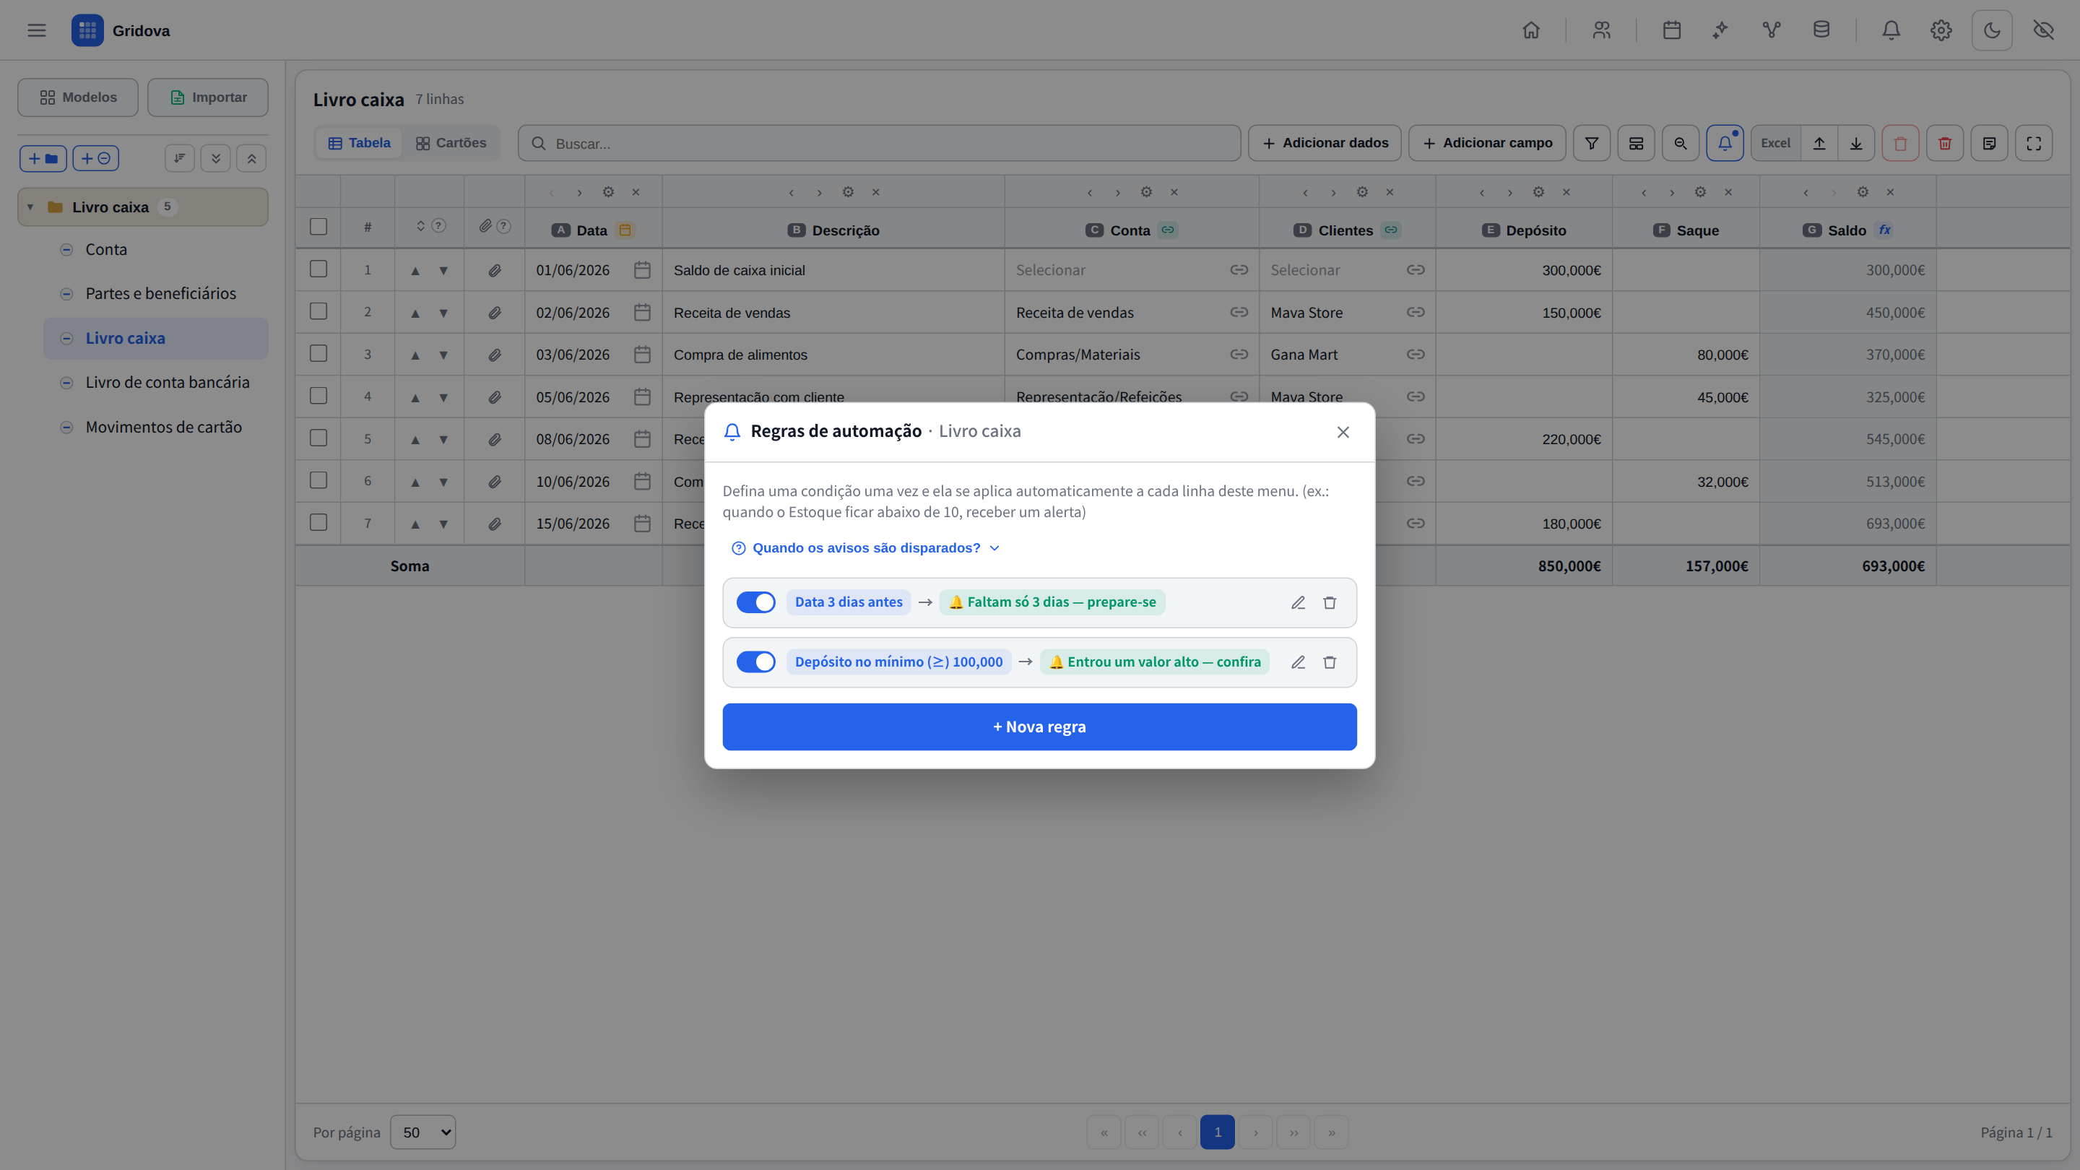Open Conta selector in row 1
The image size is (2080, 1170).
click(x=1131, y=271)
